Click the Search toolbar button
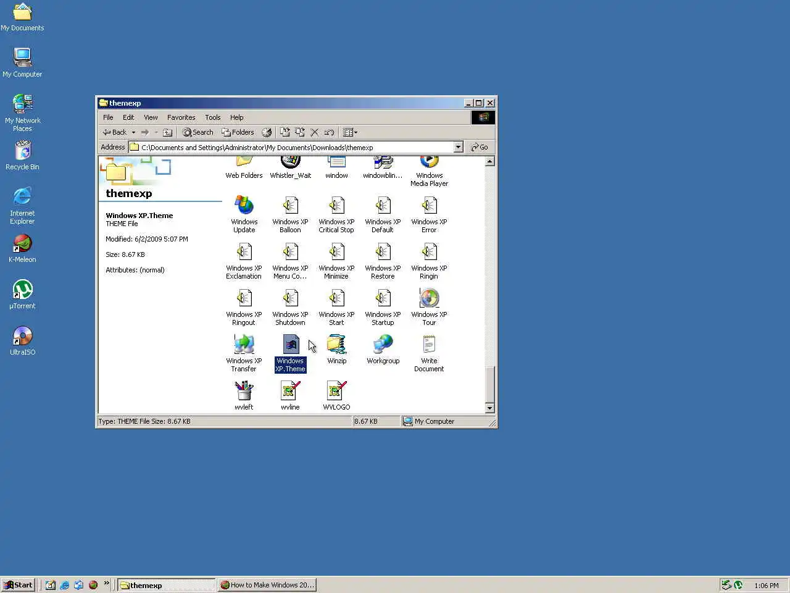This screenshot has height=593, width=790. (x=197, y=132)
